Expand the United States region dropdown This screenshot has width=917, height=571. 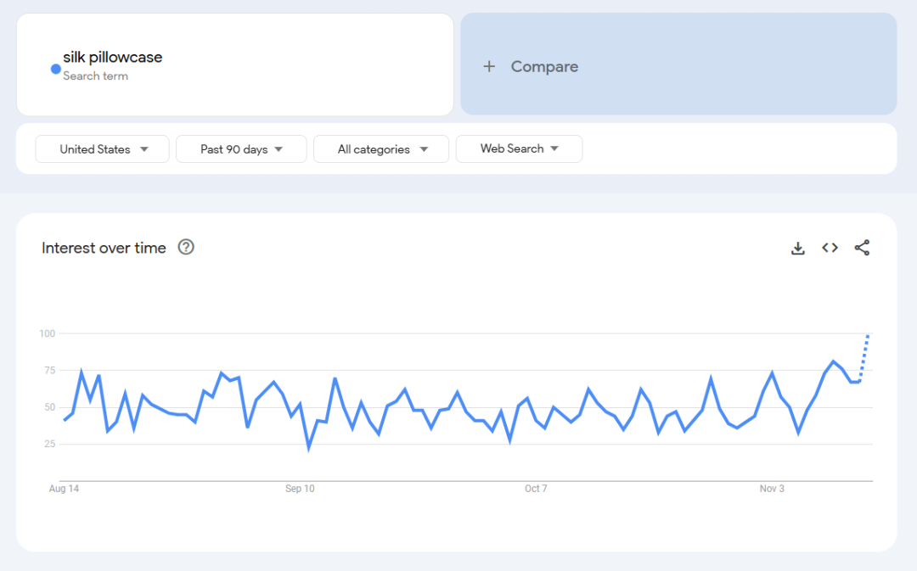(x=103, y=149)
